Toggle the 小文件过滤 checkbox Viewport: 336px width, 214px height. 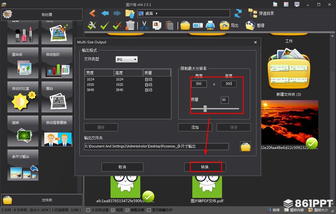(x=88, y=210)
